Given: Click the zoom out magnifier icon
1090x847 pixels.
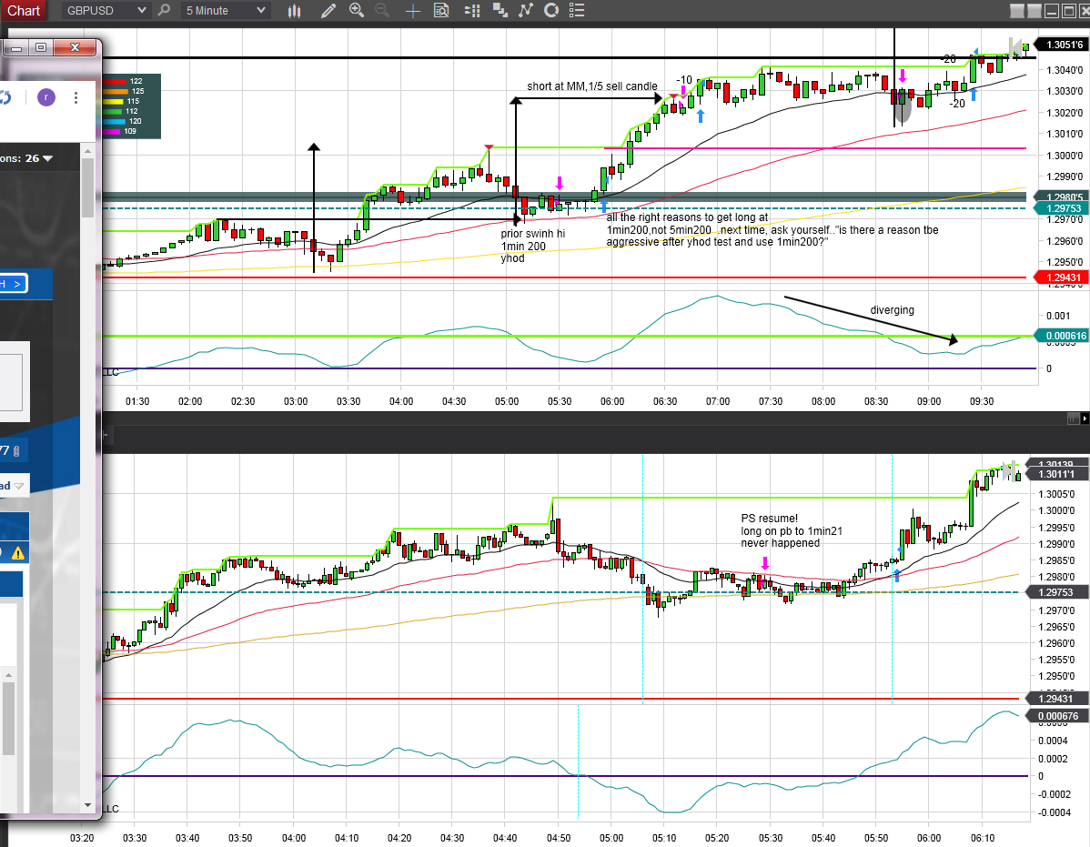Looking at the screenshot, I should pos(382,10).
